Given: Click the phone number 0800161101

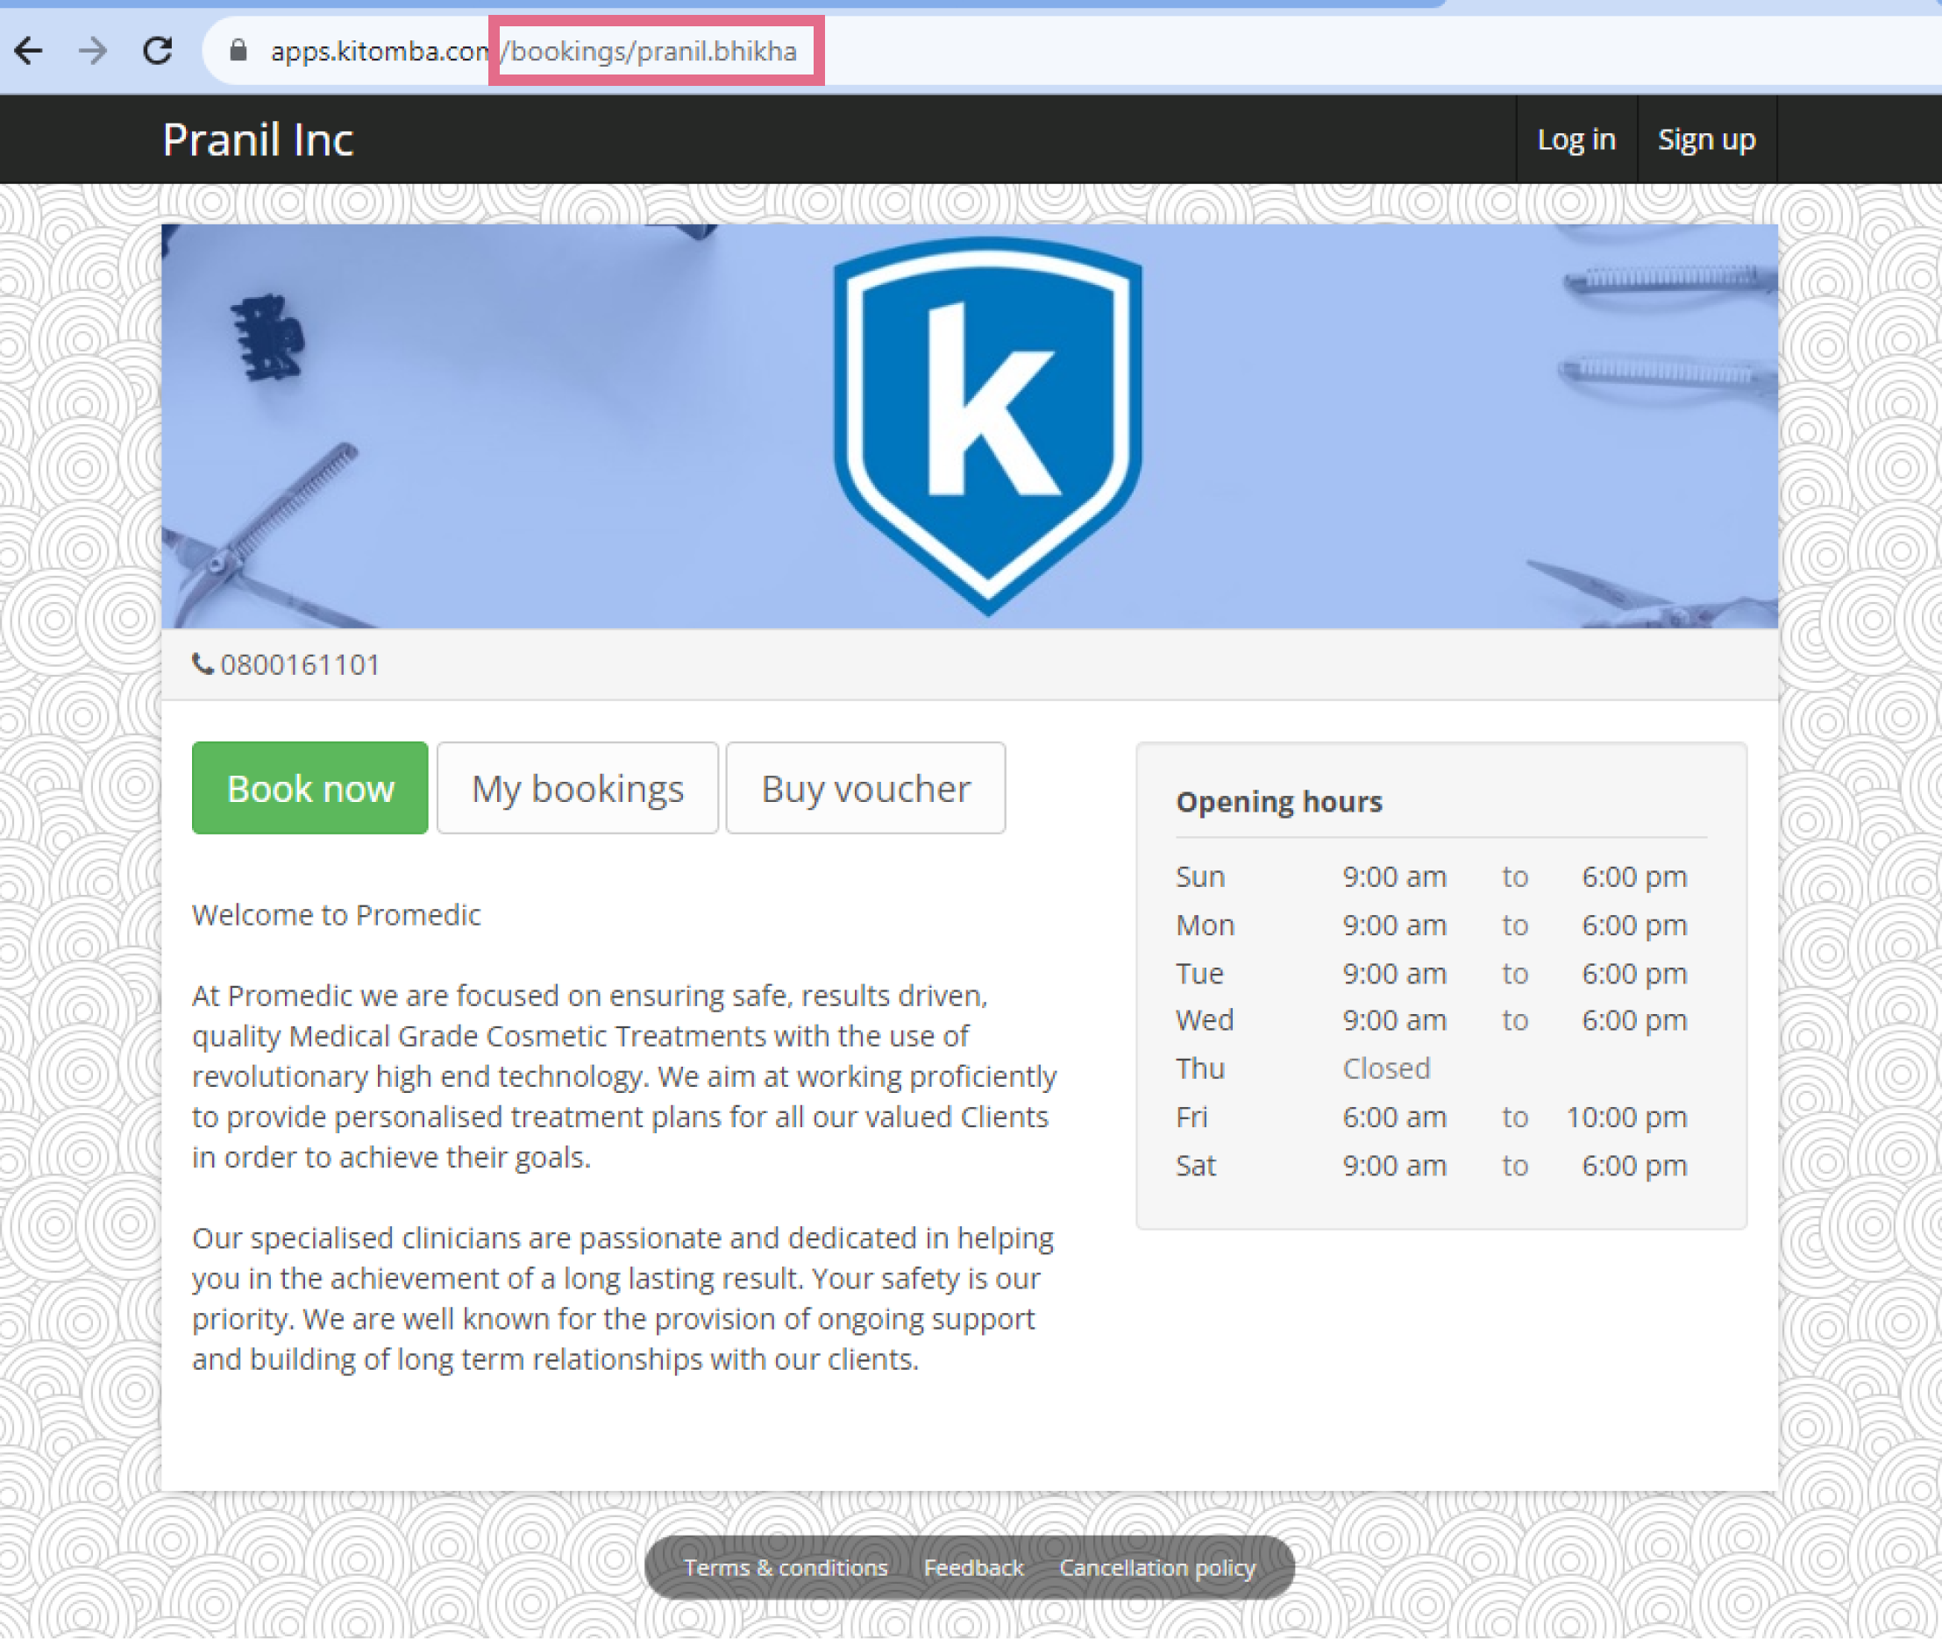Looking at the screenshot, I should tap(300, 664).
